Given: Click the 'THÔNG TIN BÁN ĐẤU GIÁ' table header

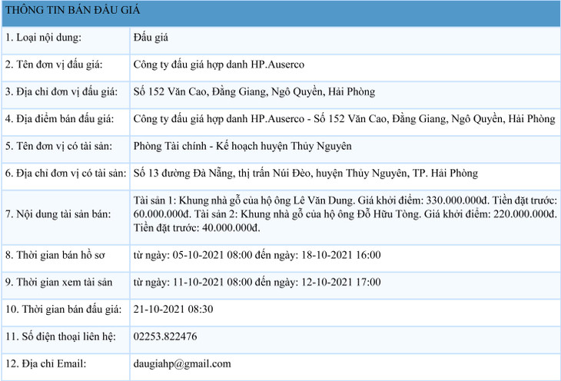Looking at the screenshot, I should pyautogui.click(x=68, y=11).
